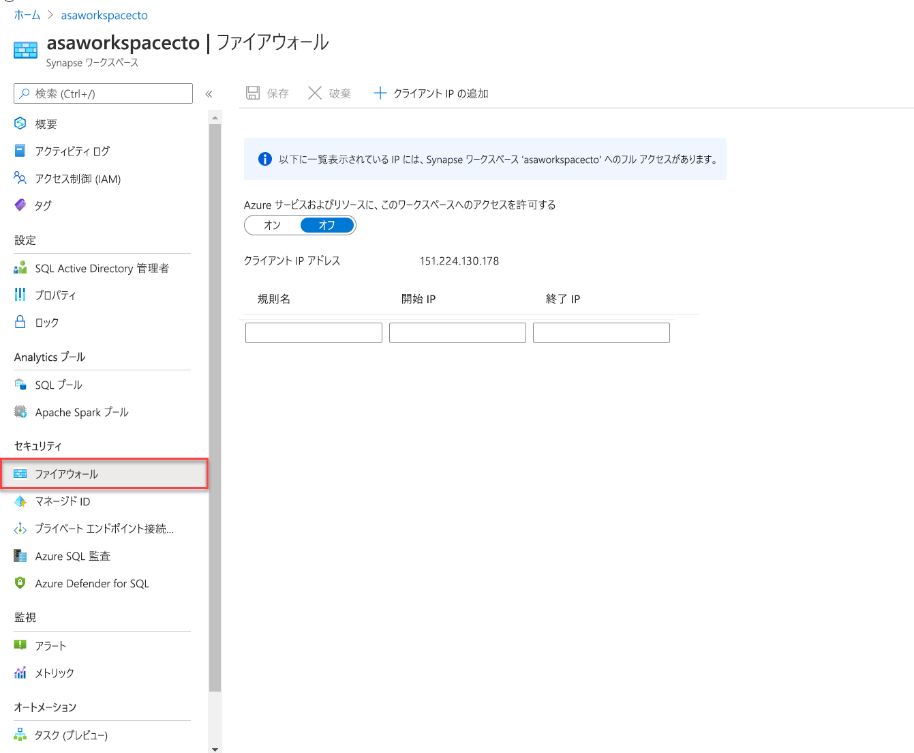The image size is (914, 753).
Task: Open Azure SQL 監査 menu item label
Action: point(73,557)
